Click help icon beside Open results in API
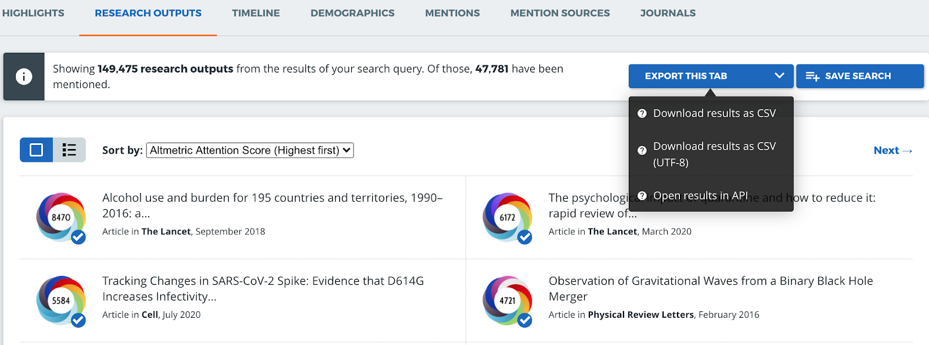This screenshot has width=929, height=345. (x=642, y=196)
